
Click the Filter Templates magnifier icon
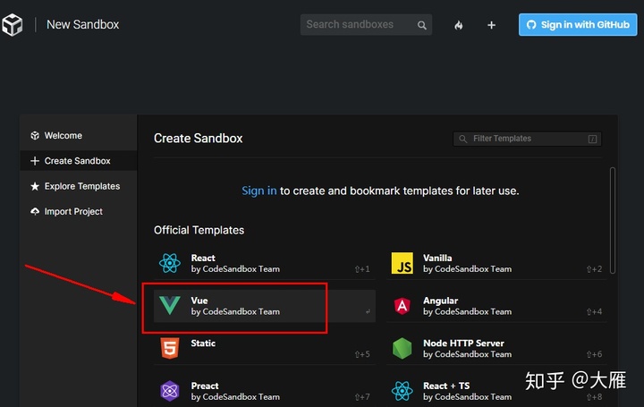tap(463, 139)
